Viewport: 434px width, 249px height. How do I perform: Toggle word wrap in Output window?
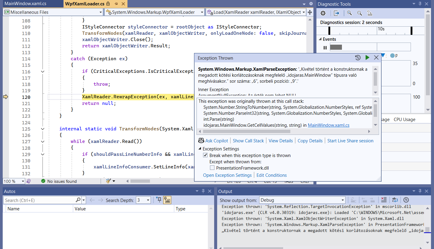coord(395,200)
